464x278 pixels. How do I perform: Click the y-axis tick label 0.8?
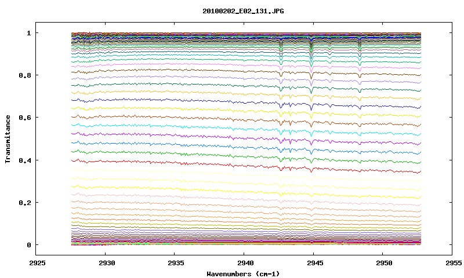(x=24, y=75)
